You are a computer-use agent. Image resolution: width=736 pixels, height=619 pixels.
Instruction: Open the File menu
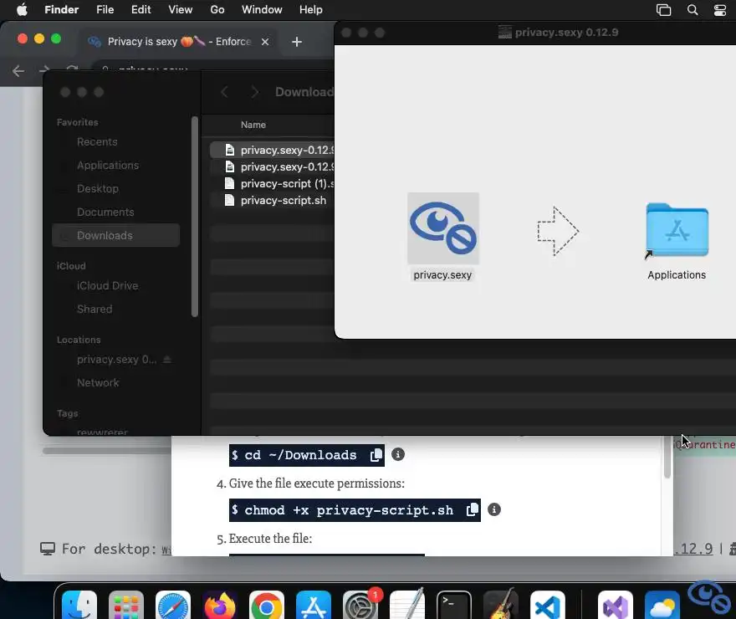[x=105, y=9]
